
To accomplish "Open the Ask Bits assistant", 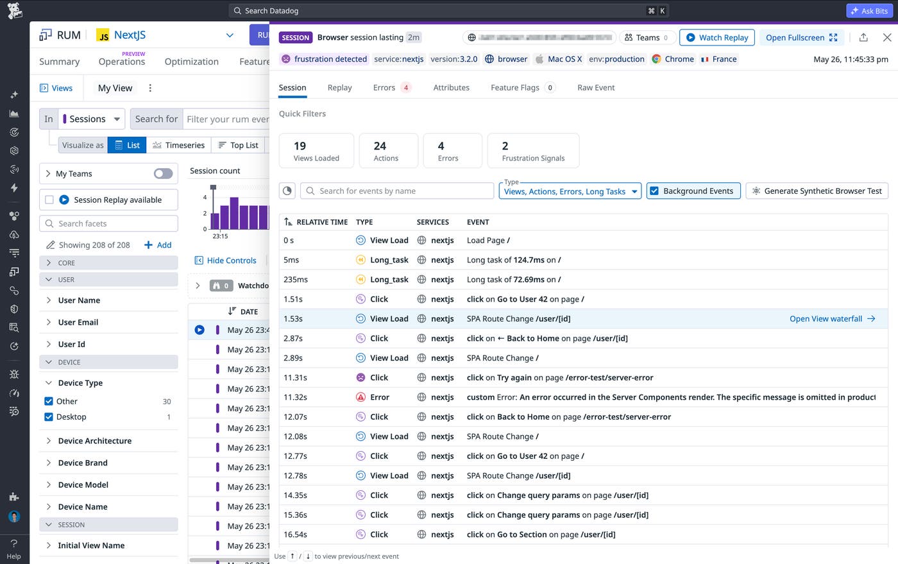I will 868,11.
